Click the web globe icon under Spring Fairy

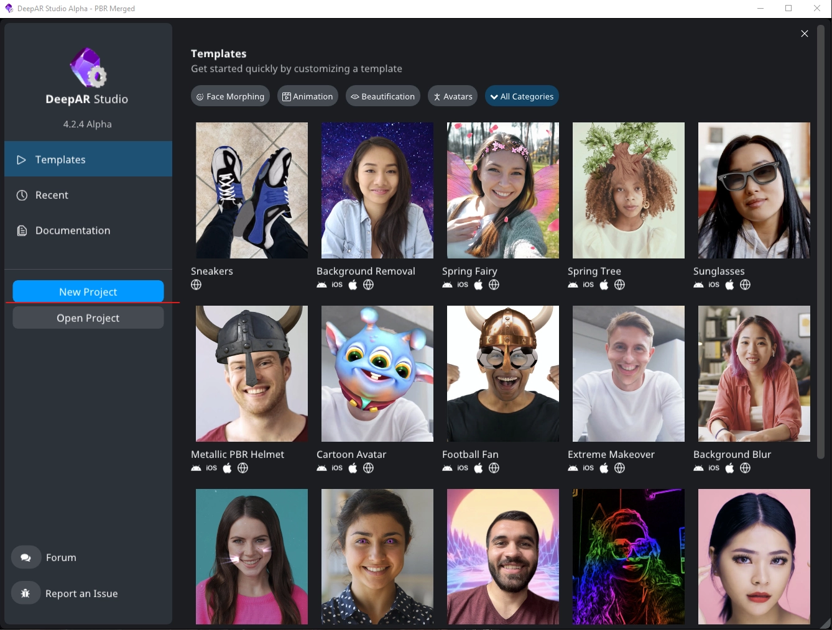click(494, 285)
